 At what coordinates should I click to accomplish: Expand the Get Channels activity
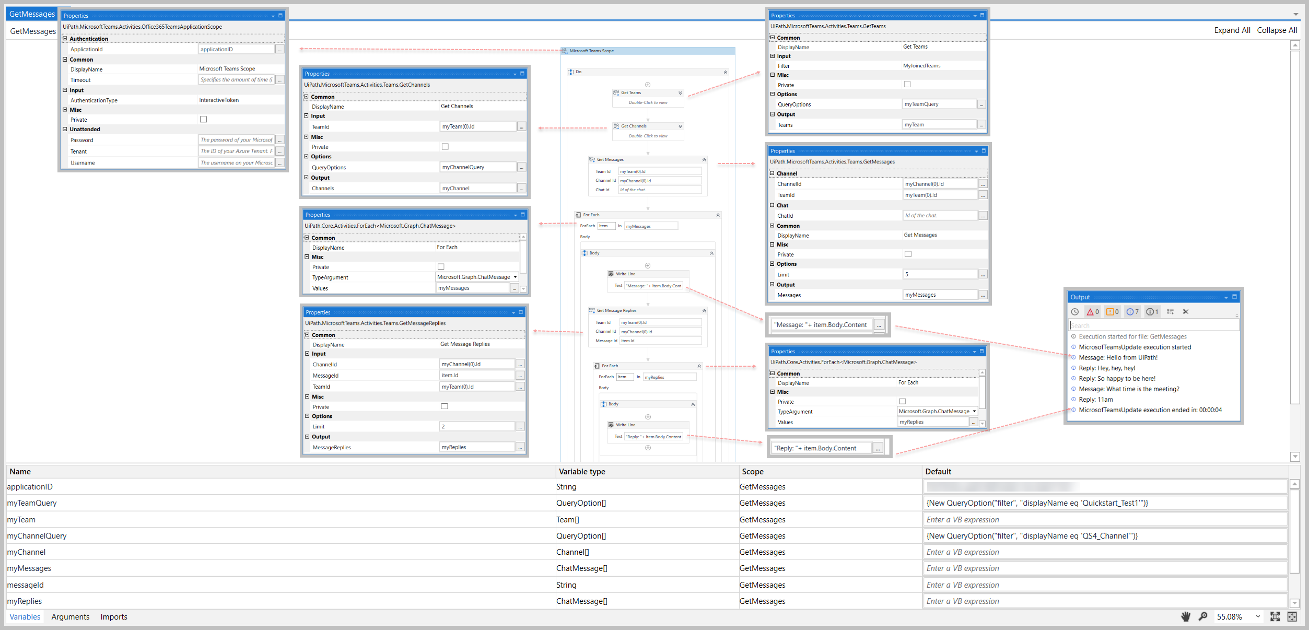click(680, 126)
